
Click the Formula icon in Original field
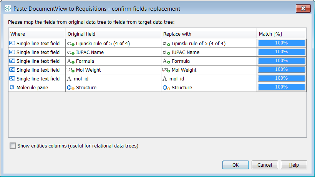(70, 61)
